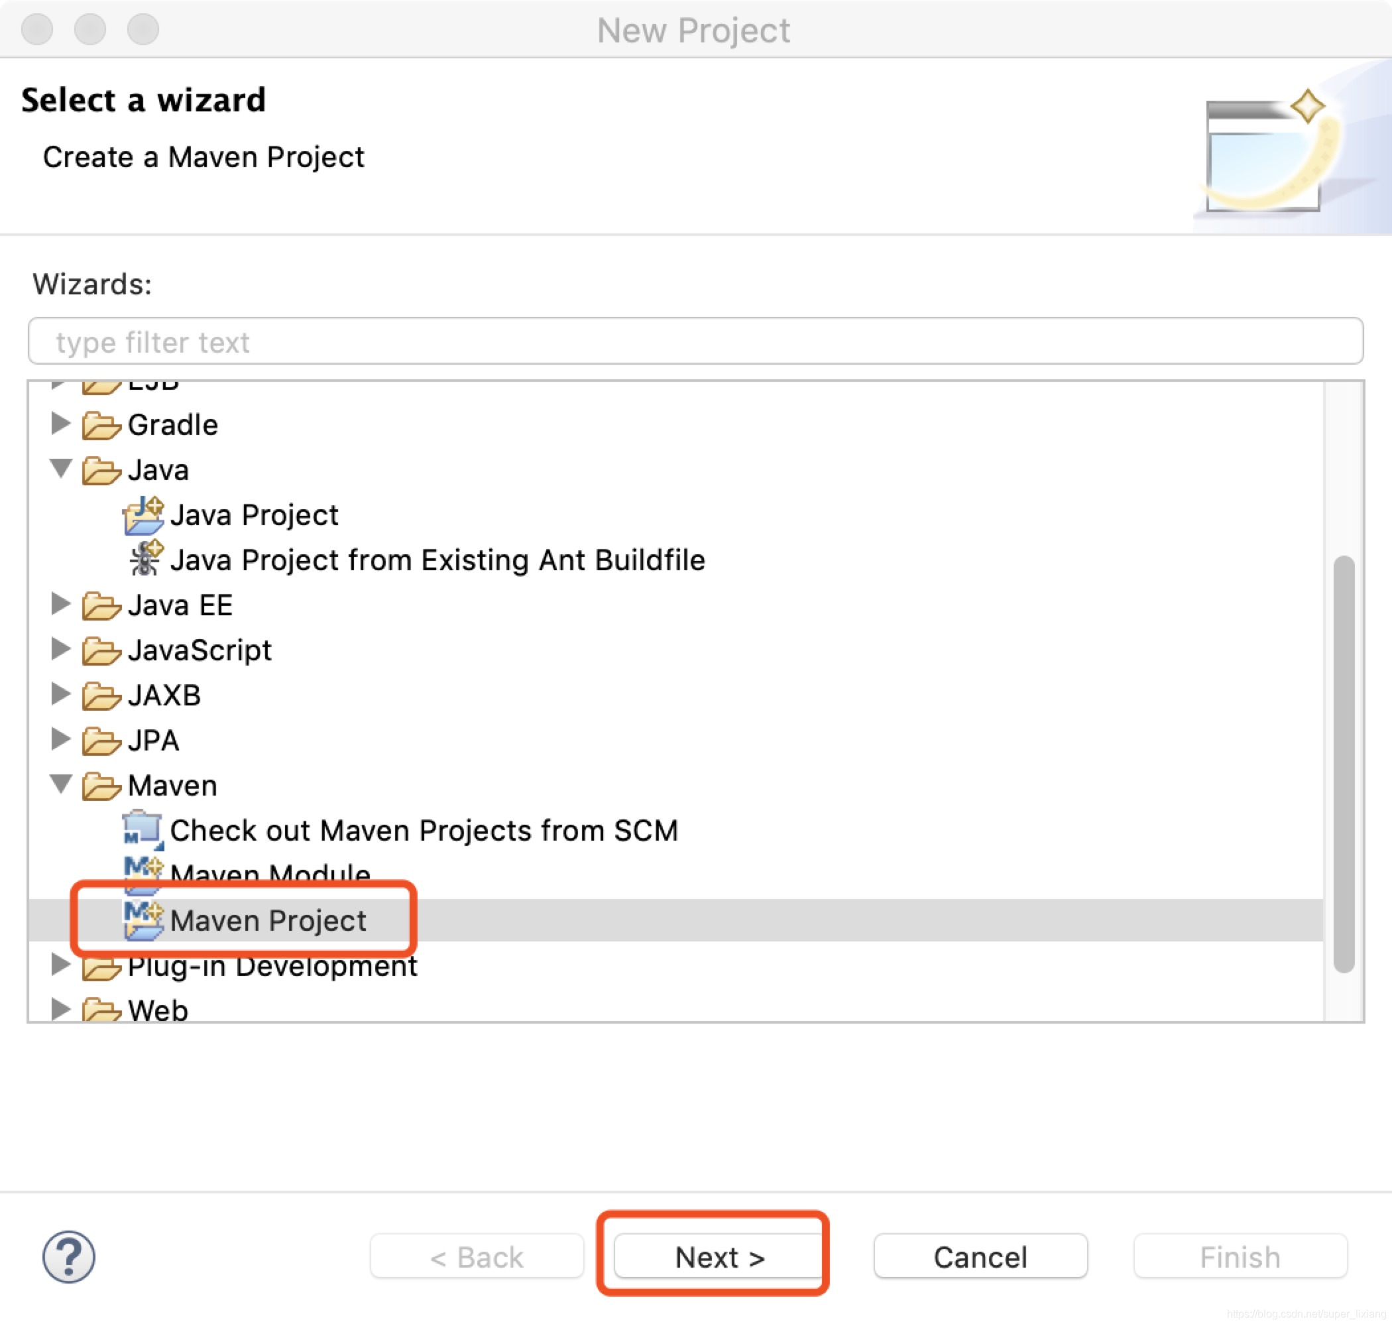1392x1326 pixels.
Task: Click the Java Project wizard icon
Action: pos(143,515)
